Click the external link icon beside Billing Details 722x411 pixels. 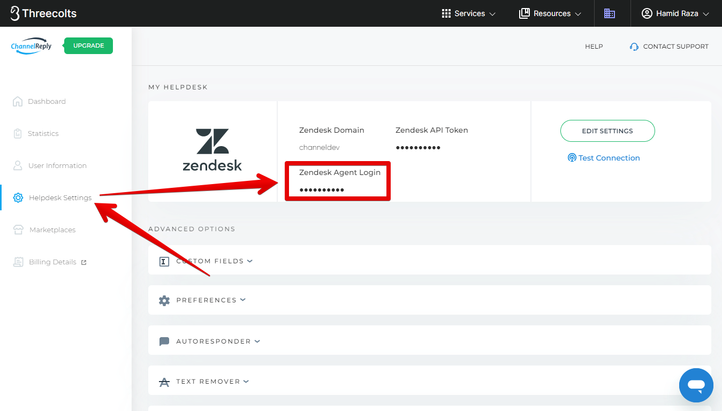(x=83, y=262)
